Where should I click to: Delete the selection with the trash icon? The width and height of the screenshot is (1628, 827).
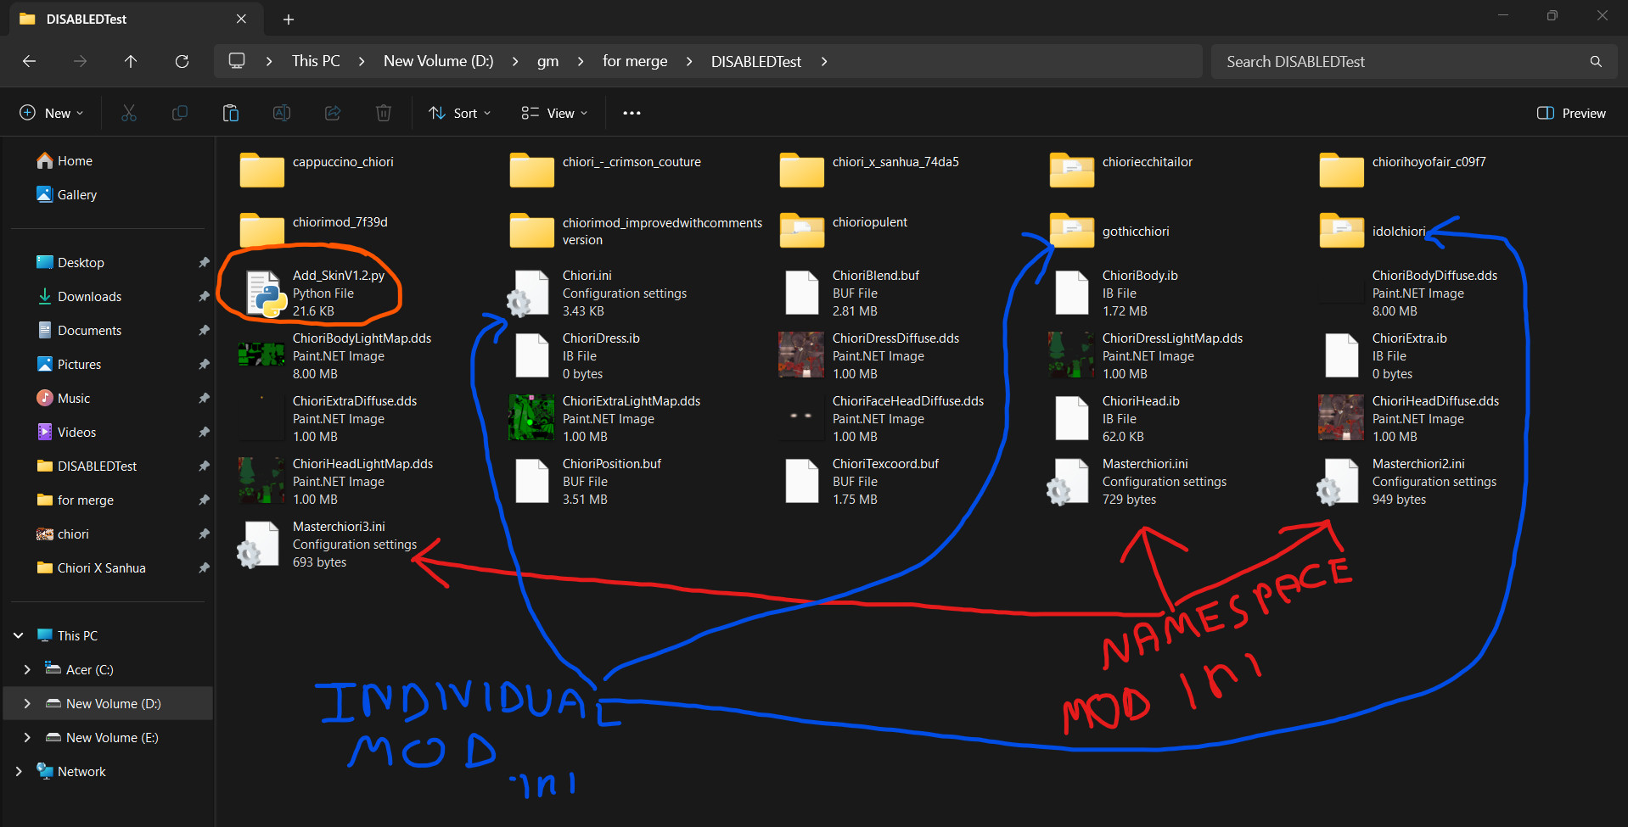[383, 112]
